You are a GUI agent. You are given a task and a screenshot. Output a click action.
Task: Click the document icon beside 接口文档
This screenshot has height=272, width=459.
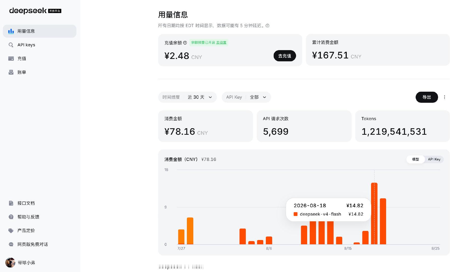pos(11,203)
